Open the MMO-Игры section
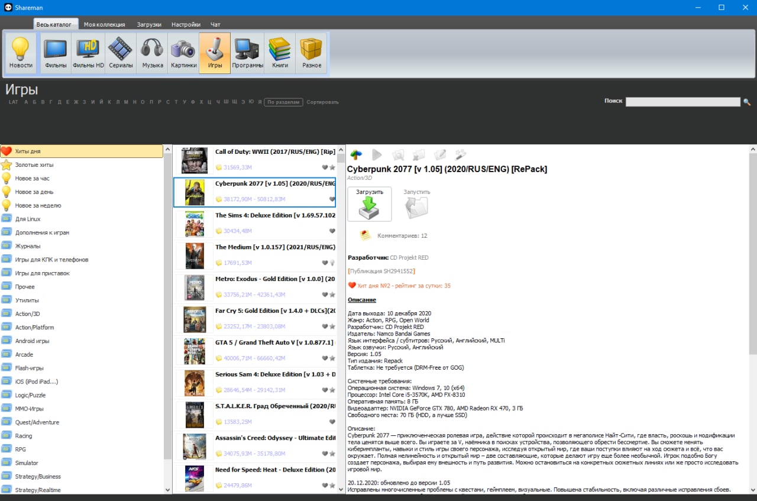The height and width of the screenshot is (501, 757). [82, 409]
